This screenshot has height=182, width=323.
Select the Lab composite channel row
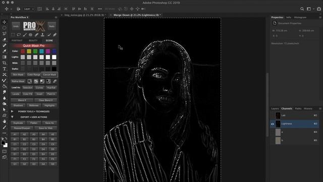tap(295, 115)
